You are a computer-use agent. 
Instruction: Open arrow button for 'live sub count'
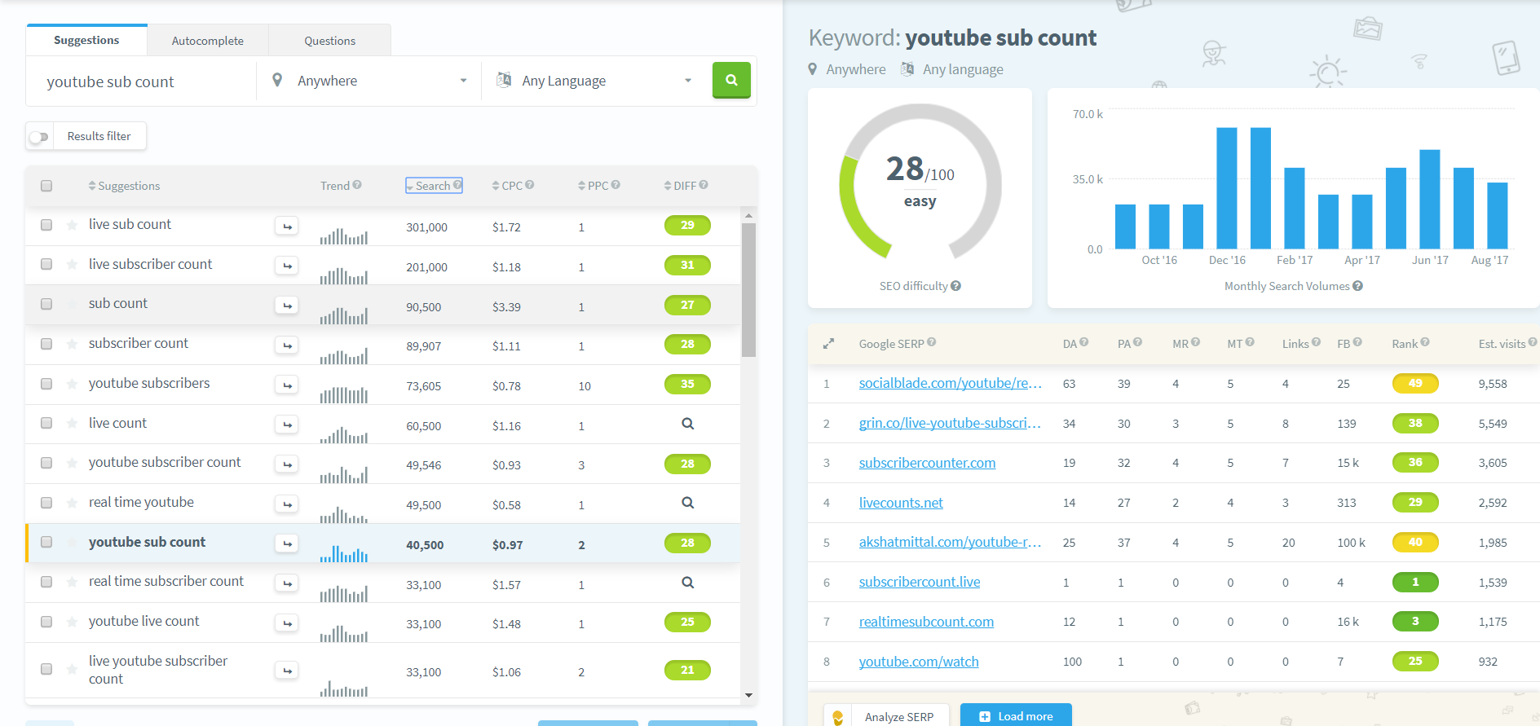click(x=286, y=226)
